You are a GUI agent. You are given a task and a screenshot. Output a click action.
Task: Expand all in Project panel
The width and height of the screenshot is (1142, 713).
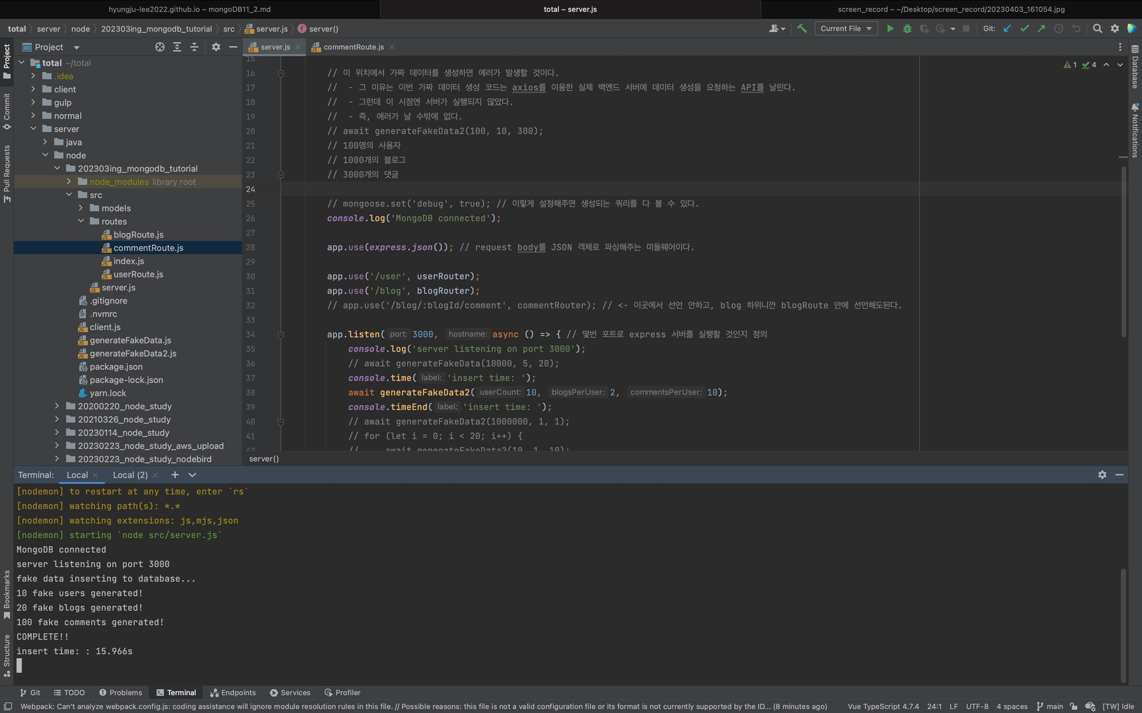pyautogui.click(x=177, y=47)
